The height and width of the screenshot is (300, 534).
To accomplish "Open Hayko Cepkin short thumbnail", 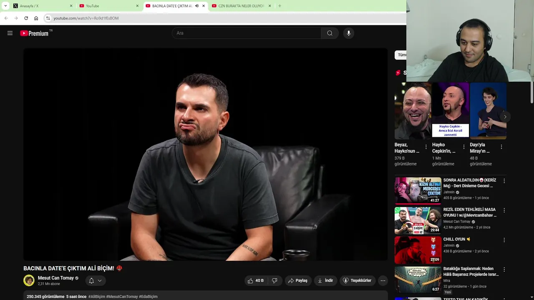I will (451, 111).
